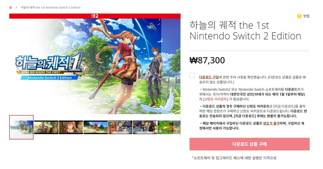Select the sixth thumbnail with blonde character

(145, 127)
